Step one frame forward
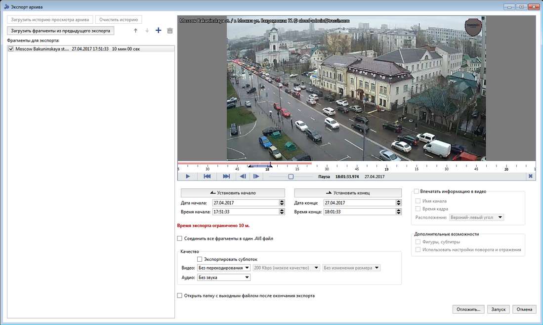The image size is (543, 325). (x=256, y=176)
